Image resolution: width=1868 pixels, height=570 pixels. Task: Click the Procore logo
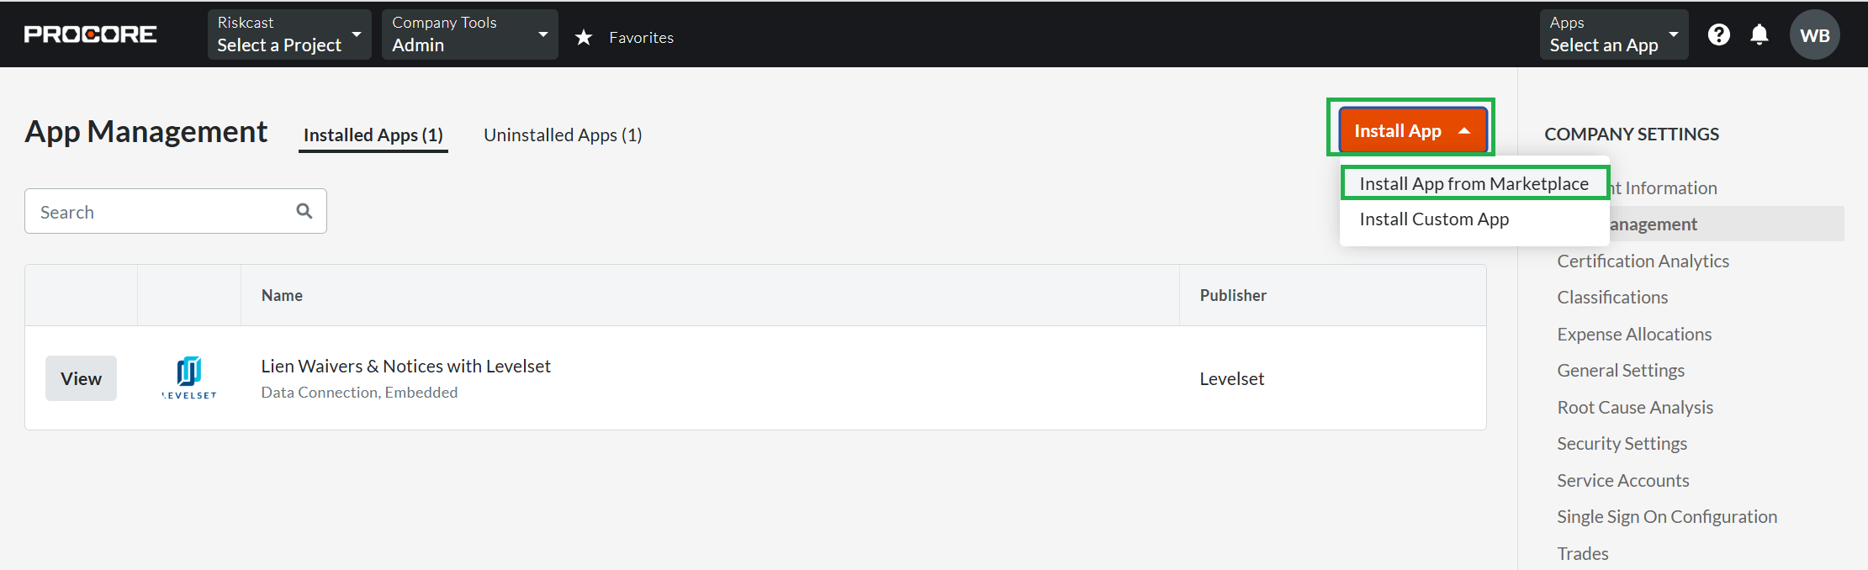click(x=90, y=34)
